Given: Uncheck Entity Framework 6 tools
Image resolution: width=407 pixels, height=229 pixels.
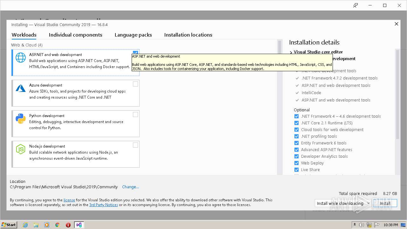Looking at the screenshot, I should [x=296, y=143].
